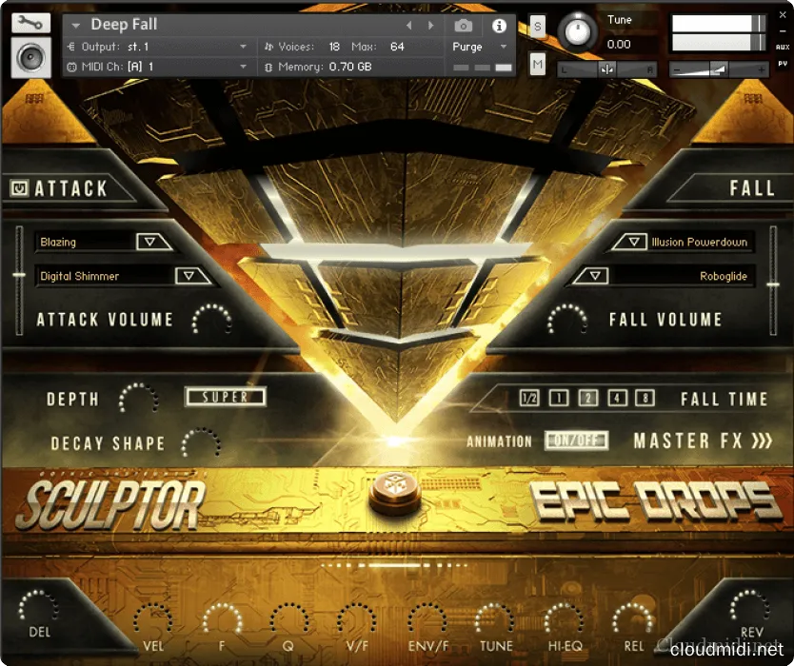Click the Attack Volume knob
The image size is (794, 666).
(210, 321)
